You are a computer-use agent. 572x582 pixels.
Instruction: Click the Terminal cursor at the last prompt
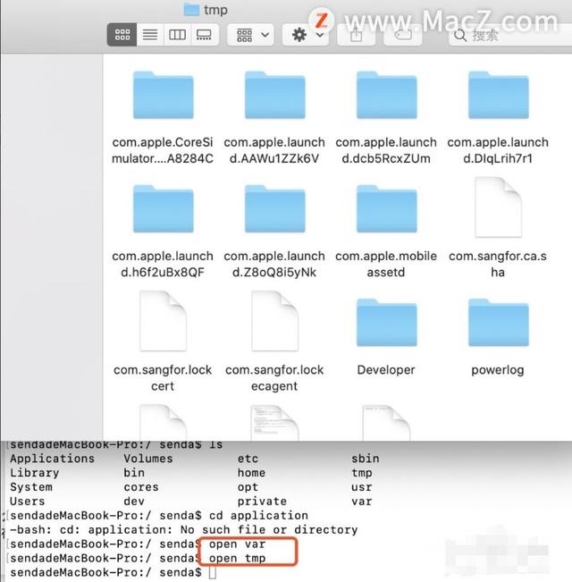click(212, 573)
